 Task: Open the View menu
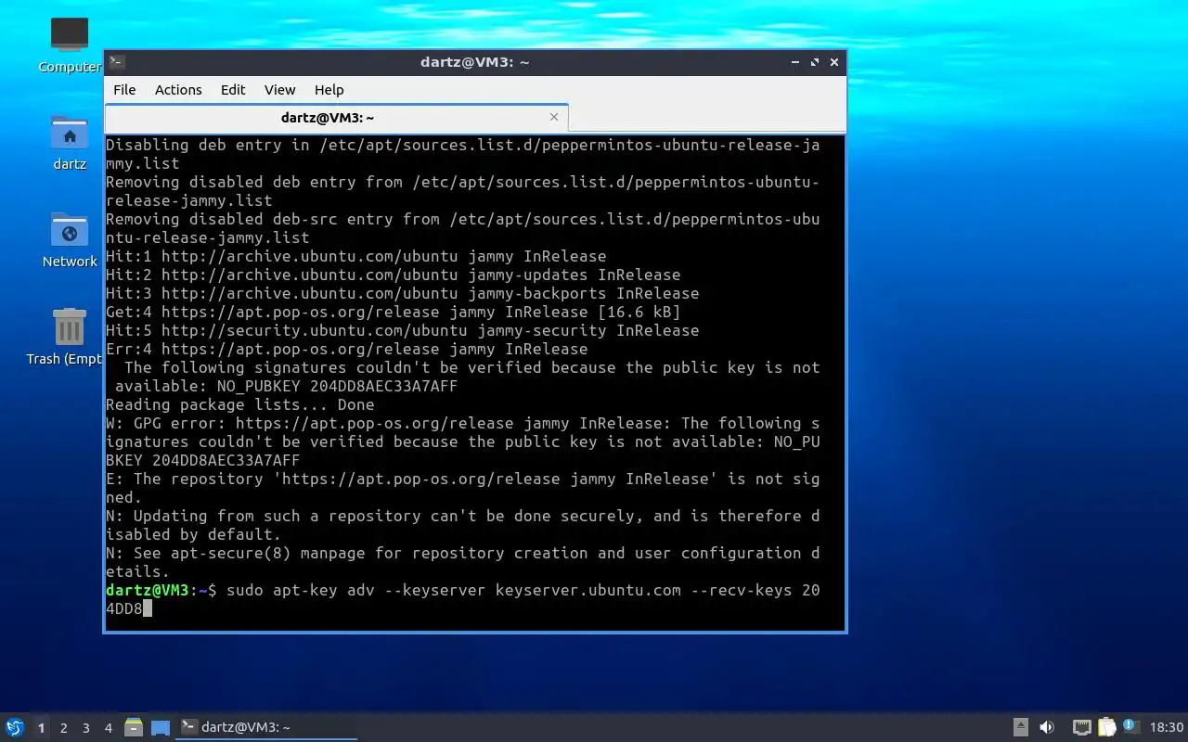tap(279, 90)
